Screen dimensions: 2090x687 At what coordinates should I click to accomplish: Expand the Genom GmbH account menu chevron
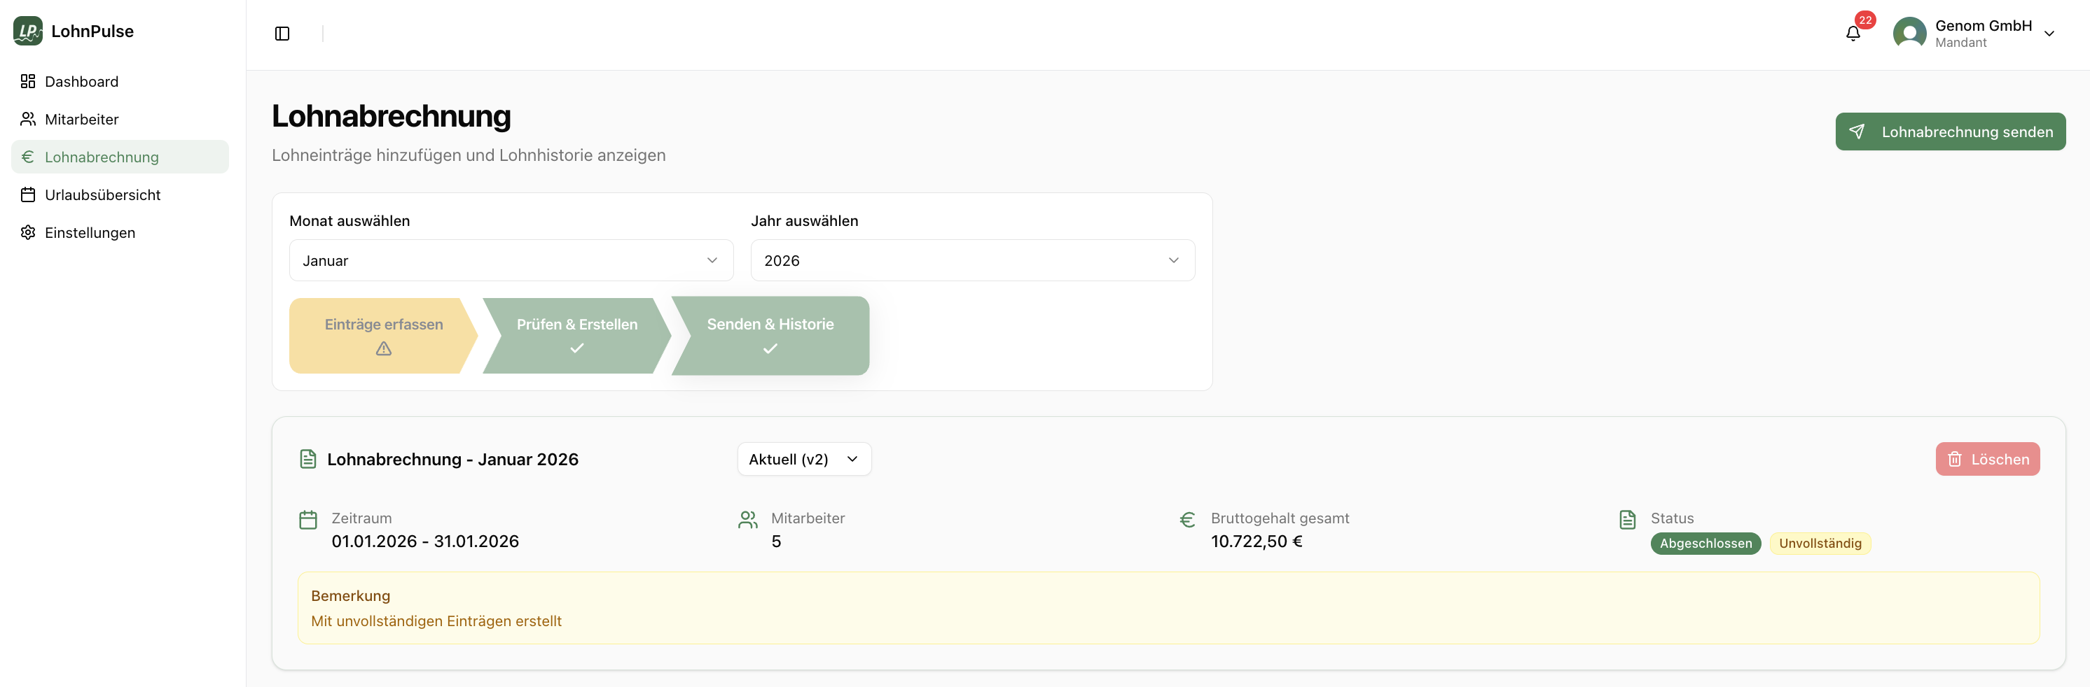pos(2049,34)
